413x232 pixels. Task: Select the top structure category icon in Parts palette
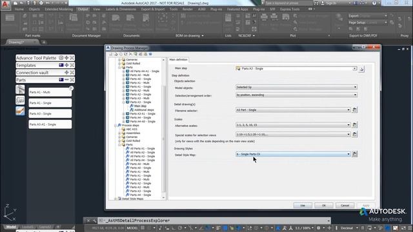point(20,90)
